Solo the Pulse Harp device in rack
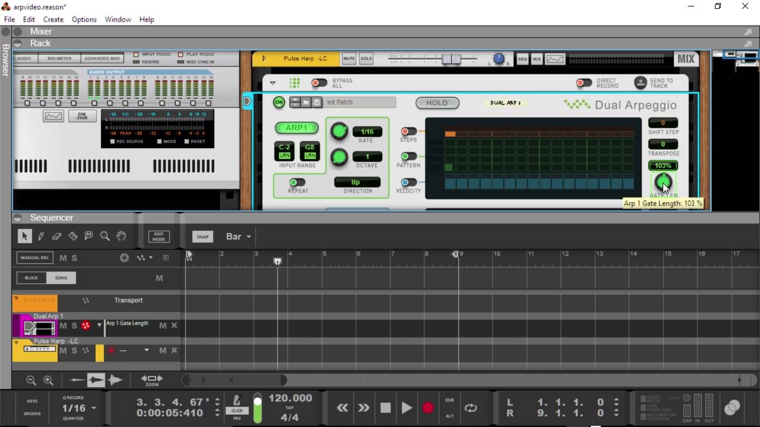Screen dimensions: 760x427 (366, 58)
